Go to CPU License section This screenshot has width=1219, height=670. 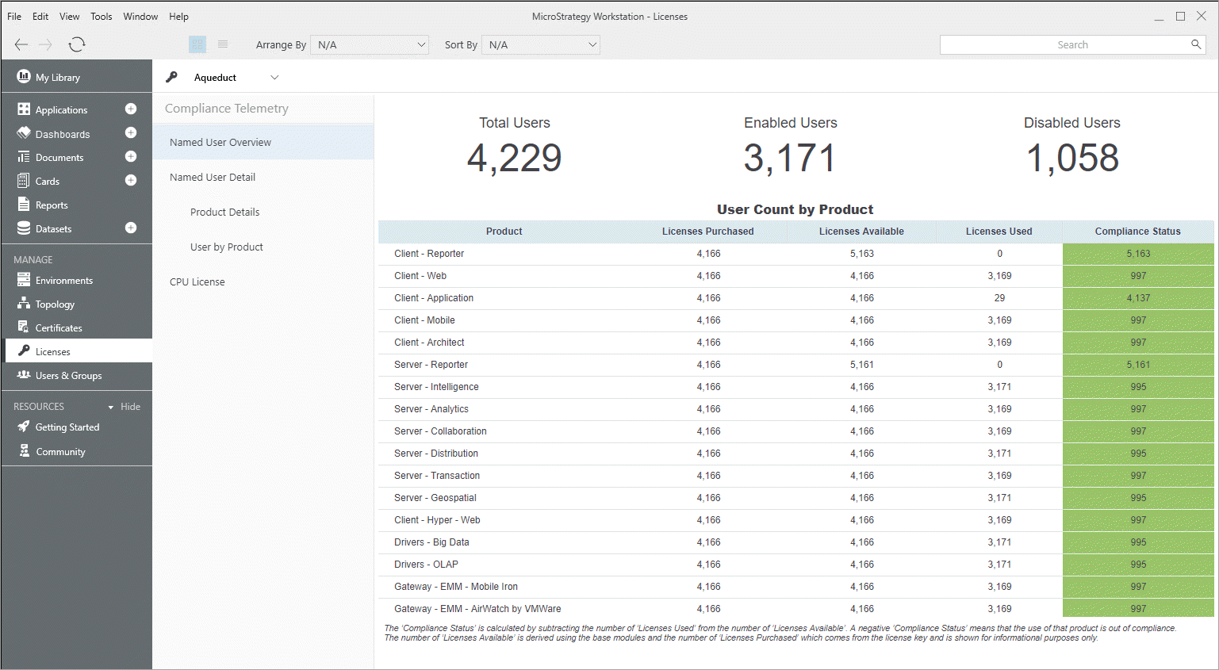pos(197,282)
